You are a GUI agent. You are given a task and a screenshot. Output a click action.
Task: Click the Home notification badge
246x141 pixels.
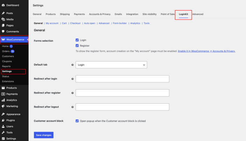pos(11,46)
